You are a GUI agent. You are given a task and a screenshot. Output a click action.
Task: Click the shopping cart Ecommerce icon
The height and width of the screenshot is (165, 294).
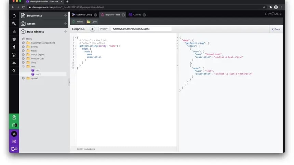click(x=14, y=55)
